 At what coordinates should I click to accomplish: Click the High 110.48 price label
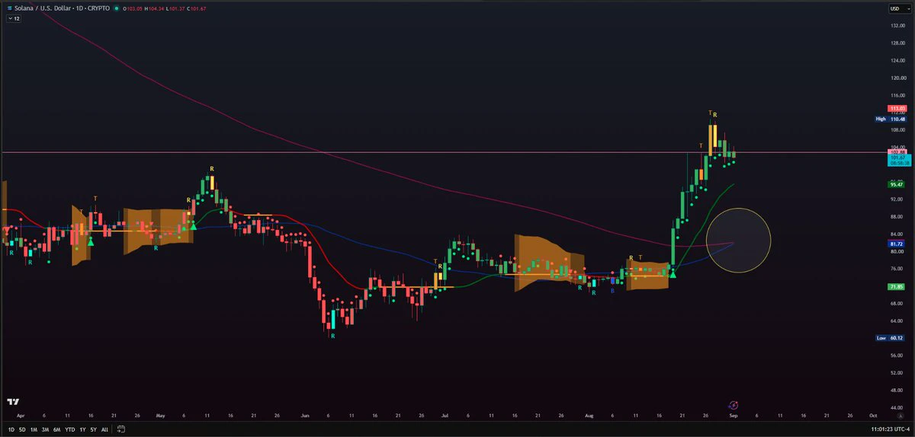coord(891,119)
